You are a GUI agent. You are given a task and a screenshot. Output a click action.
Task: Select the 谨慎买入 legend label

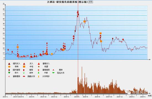coord(46,64)
